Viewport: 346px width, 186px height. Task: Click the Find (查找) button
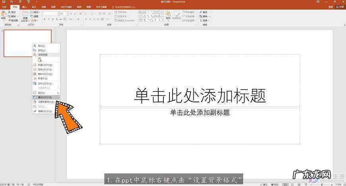click(204, 12)
